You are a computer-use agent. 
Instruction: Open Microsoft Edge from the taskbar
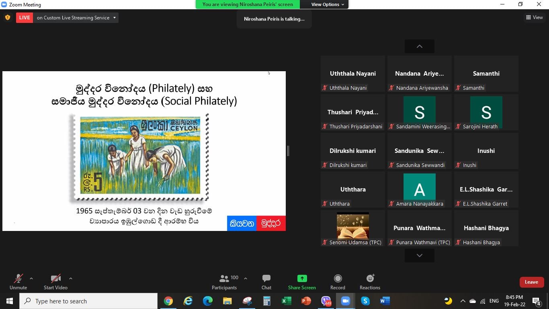pyautogui.click(x=208, y=301)
